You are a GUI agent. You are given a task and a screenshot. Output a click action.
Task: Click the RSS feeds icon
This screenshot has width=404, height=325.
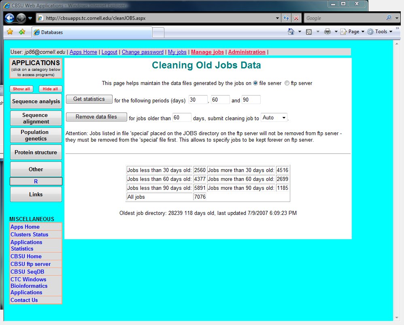coord(309,32)
